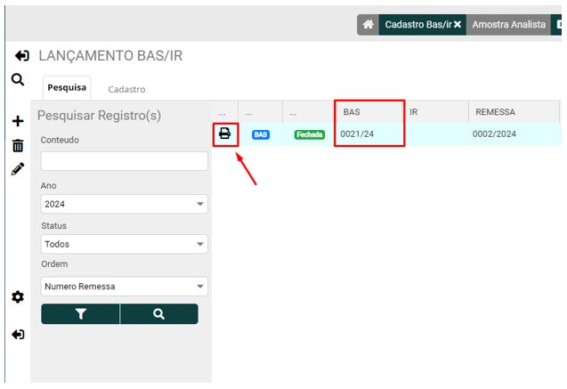Open the Ordem dropdown Numero Remessa
567x389 pixels.
[x=124, y=287]
